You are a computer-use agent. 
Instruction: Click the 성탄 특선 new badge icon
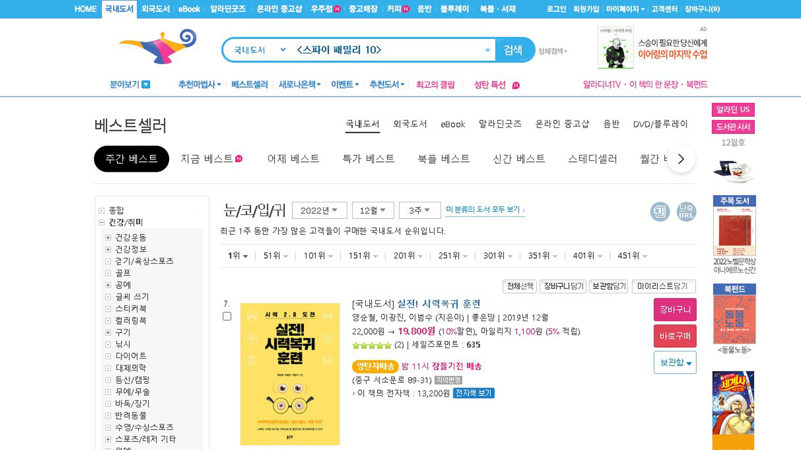pos(516,85)
